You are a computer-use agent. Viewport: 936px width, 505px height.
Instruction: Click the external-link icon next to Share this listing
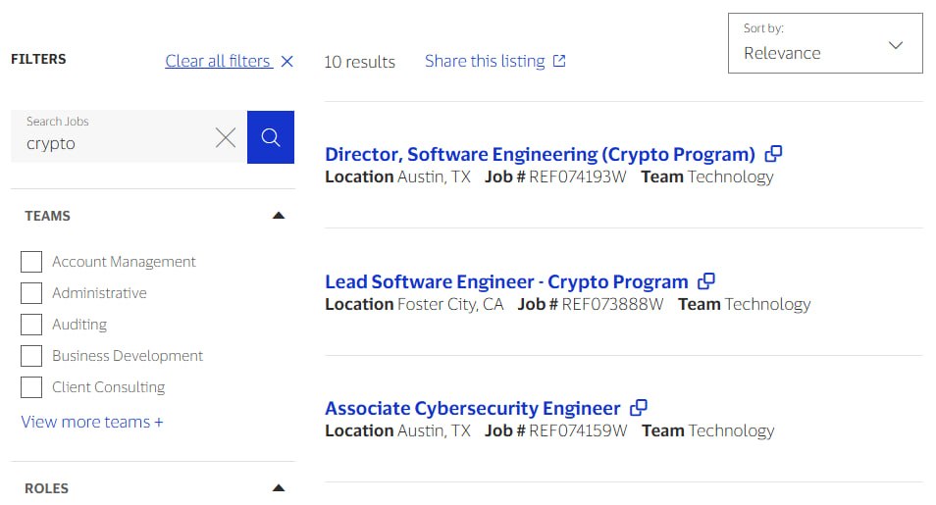pyautogui.click(x=559, y=62)
